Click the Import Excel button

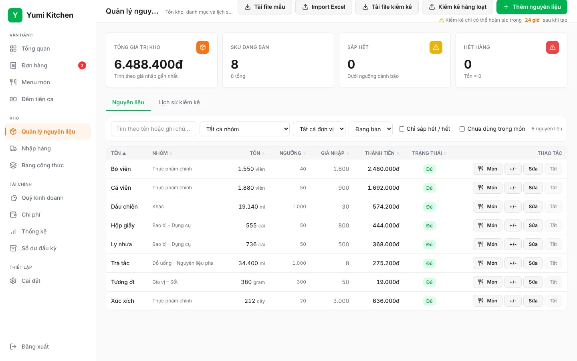click(324, 7)
